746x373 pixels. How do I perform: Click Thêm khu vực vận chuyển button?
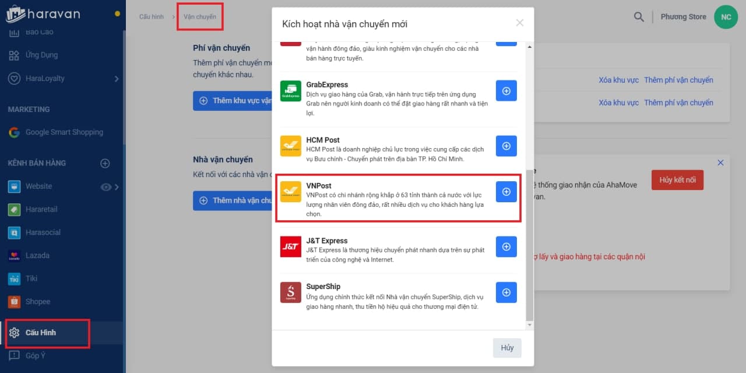coord(233,101)
